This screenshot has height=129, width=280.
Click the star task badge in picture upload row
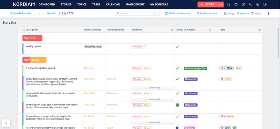(x=238, y=68)
